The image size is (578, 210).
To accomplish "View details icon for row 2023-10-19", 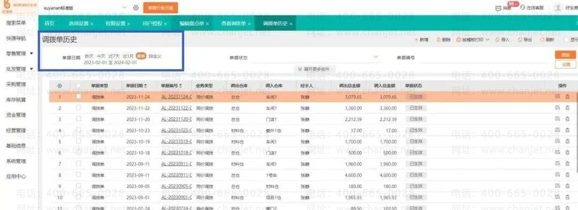I will (x=557, y=141).
